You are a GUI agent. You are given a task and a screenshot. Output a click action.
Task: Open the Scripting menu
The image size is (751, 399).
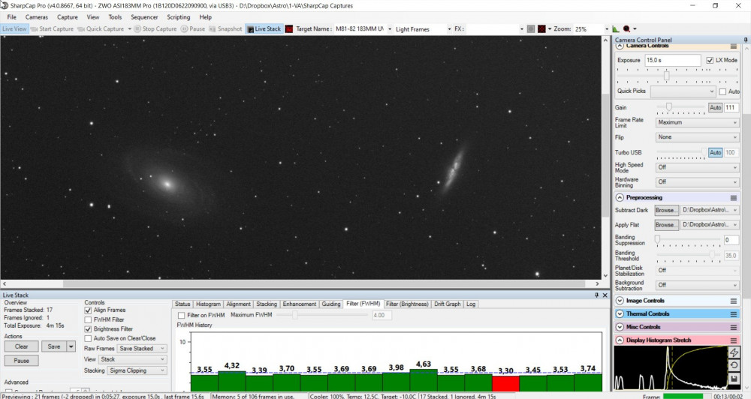(x=178, y=16)
